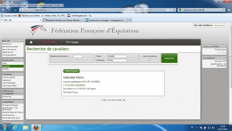Show hidden tray icons arrow
The height and width of the screenshot is (131, 232).
197,128
